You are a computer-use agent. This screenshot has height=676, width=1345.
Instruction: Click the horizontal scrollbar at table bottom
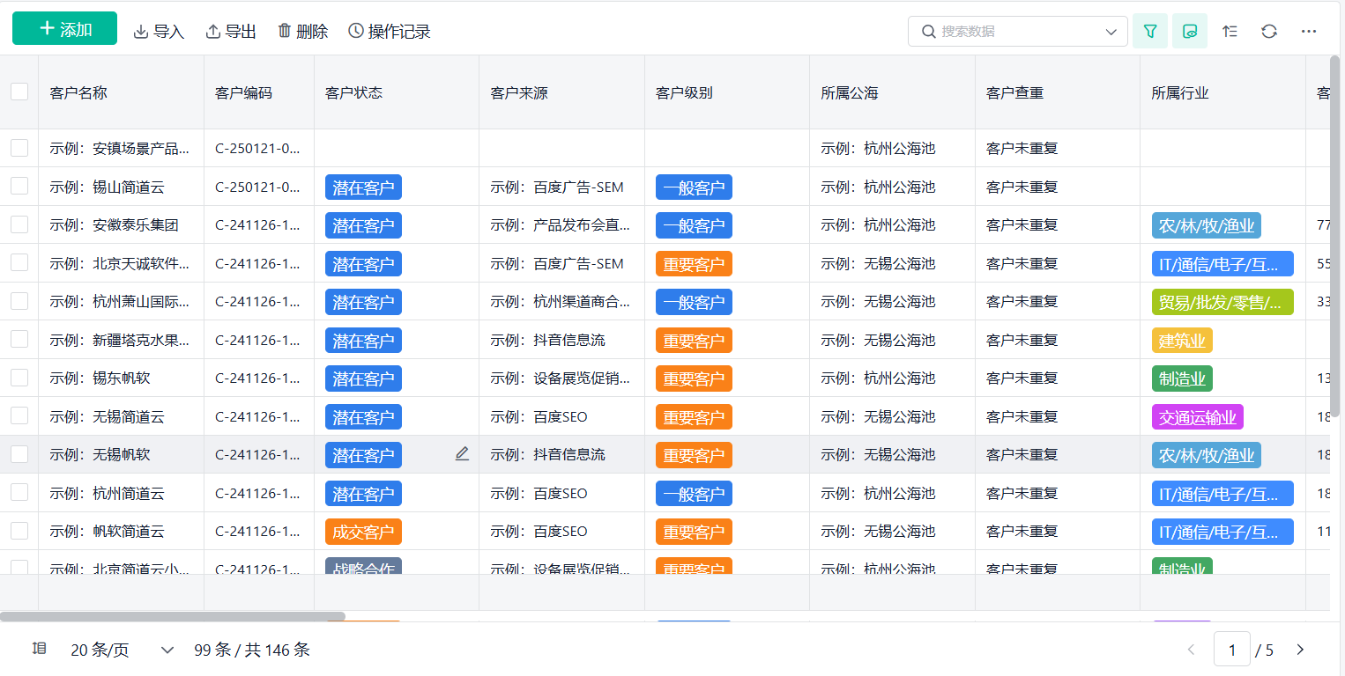click(173, 616)
